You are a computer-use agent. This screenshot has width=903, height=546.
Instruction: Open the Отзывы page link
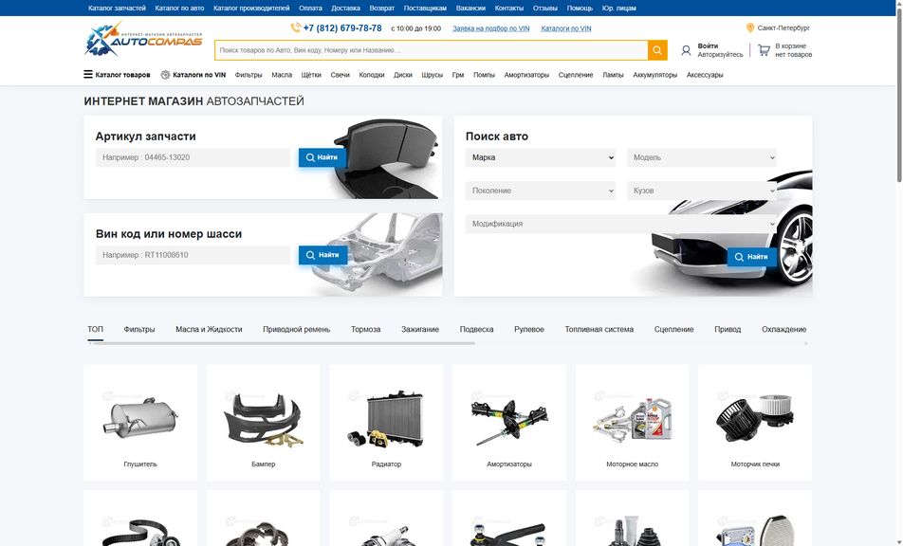(x=545, y=8)
